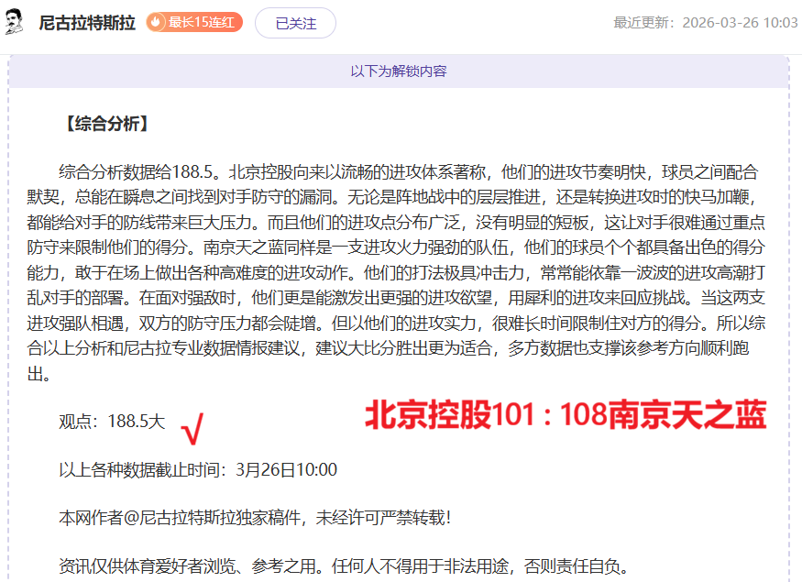Viewport: 802px width, 582px height.
Task: Click the 以下为解锁内容 header bar
Action: [401, 70]
